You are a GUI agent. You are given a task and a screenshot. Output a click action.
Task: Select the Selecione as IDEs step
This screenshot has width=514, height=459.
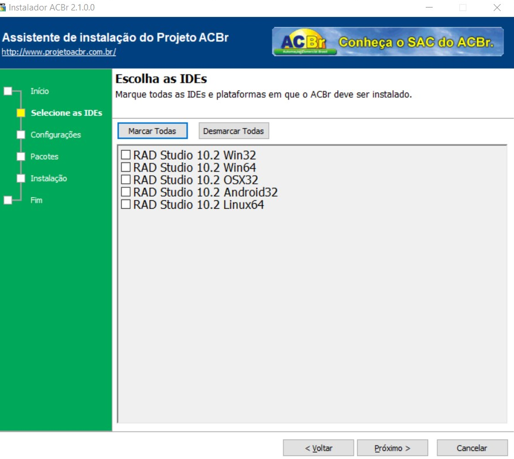click(67, 113)
